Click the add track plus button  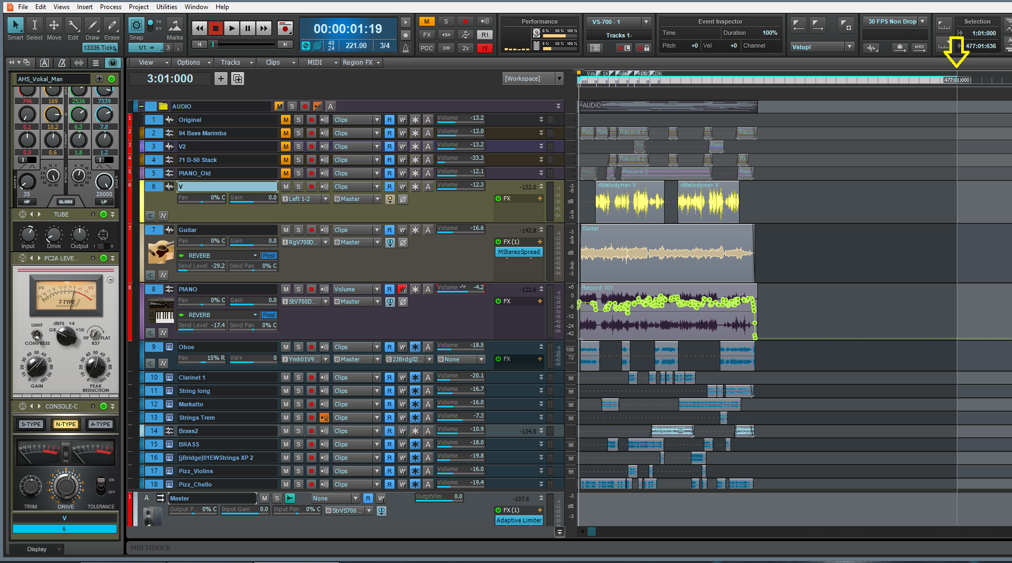click(220, 79)
